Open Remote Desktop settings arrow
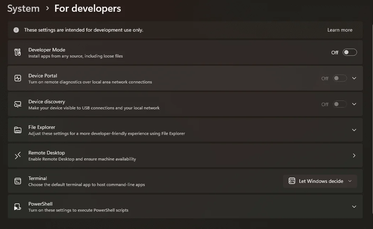The height and width of the screenshot is (229, 373). [x=354, y=156]
